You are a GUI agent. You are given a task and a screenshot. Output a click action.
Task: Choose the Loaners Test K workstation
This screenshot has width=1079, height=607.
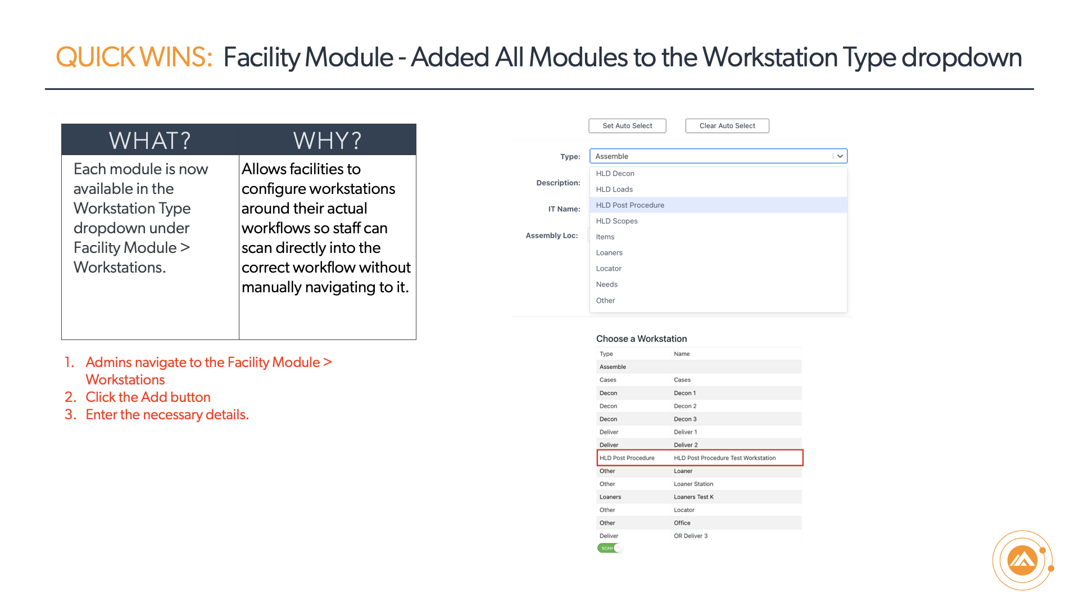(699, 497)
